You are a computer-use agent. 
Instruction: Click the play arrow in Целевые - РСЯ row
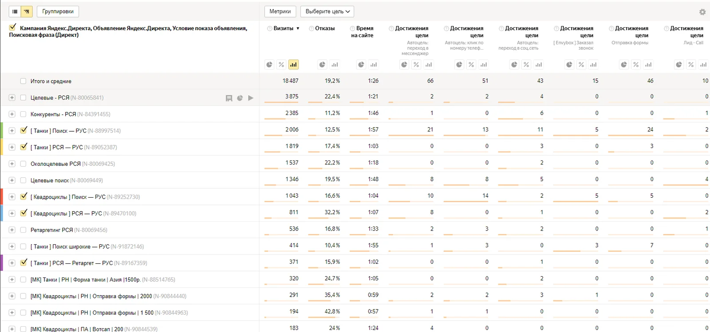[x=251, y=98]
